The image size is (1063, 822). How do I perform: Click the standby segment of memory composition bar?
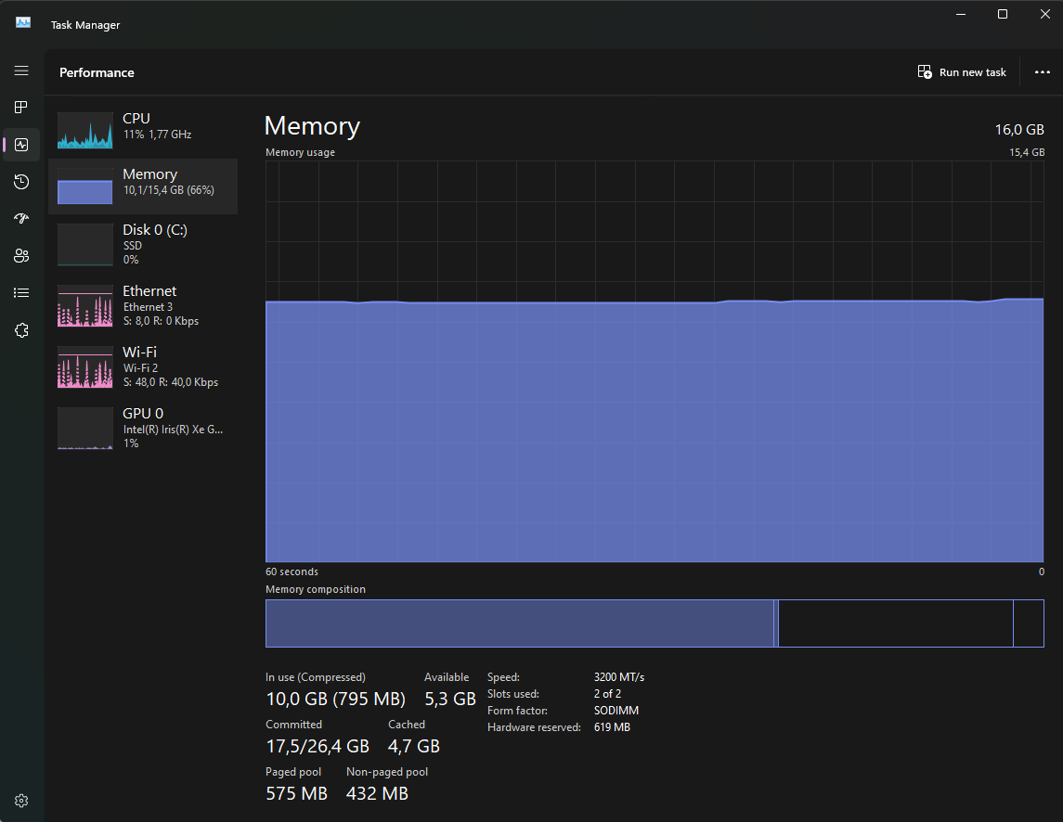tap(896, 623)
